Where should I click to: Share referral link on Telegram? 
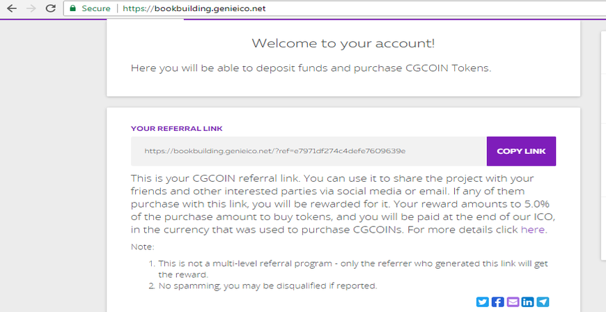point(543,302)
